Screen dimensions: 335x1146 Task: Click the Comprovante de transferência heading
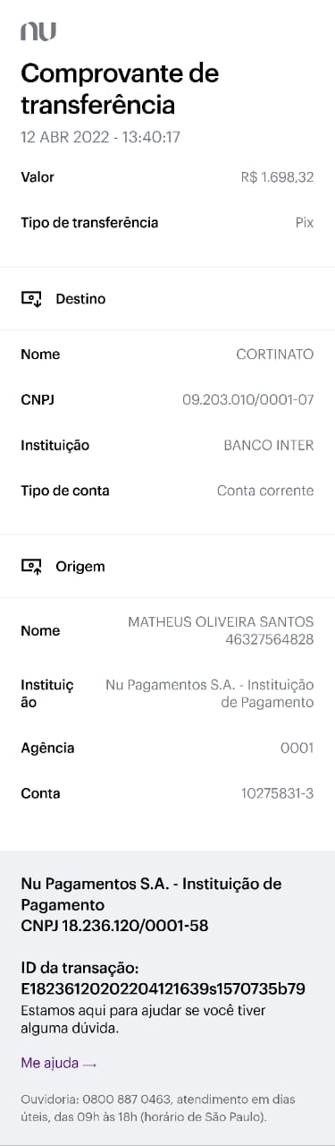pyautogui.click(x=120, y=89)
